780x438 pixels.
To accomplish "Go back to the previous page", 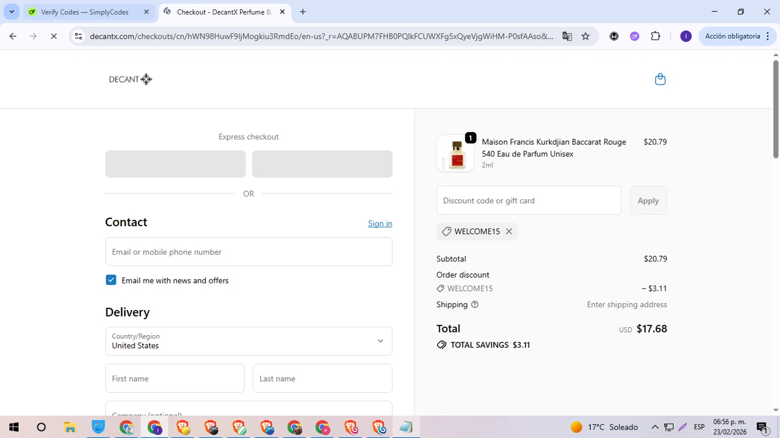I will pos(13,36).
